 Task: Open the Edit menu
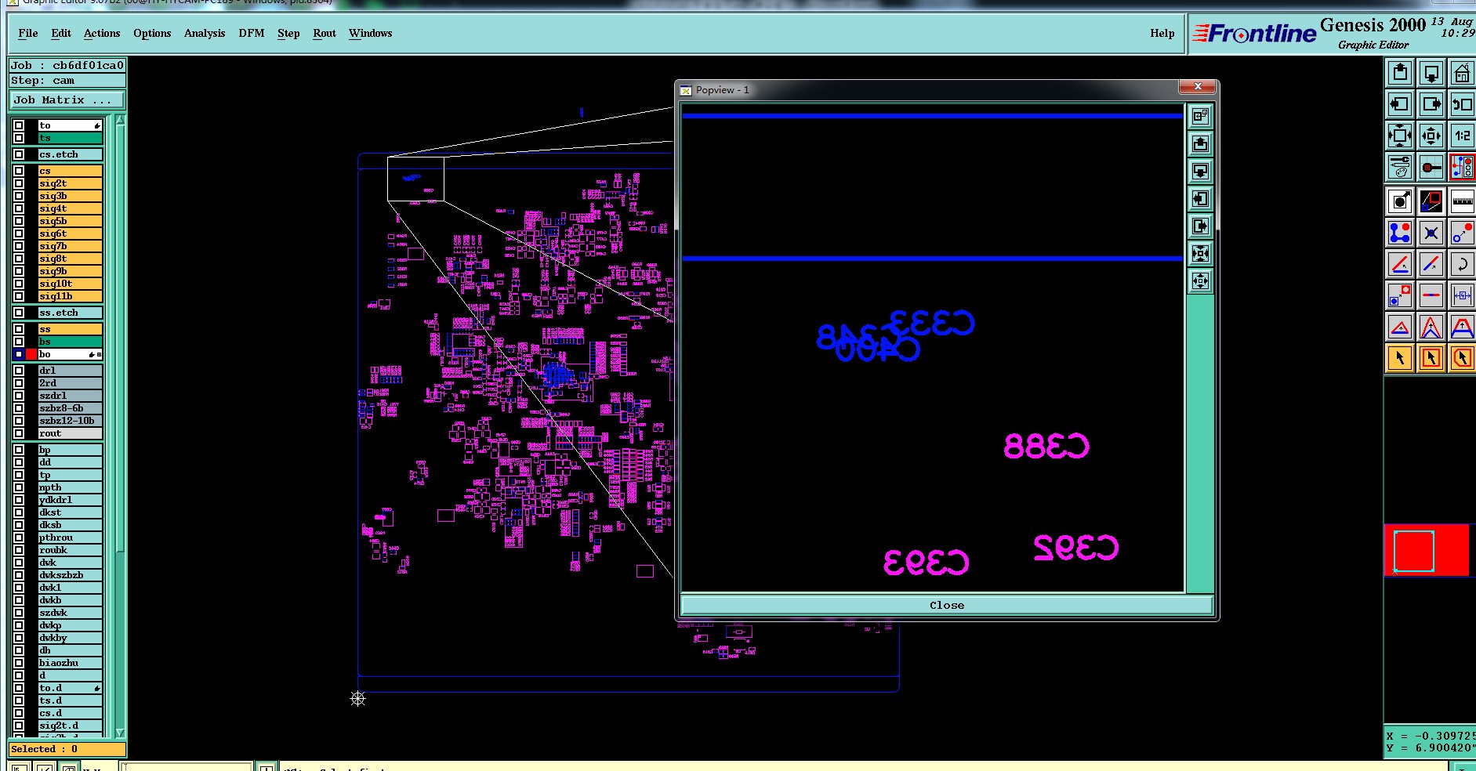[x=61, y=33]
